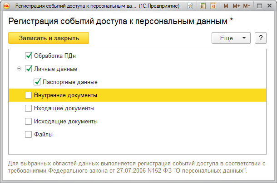The image size is (277, 183).
Task: Open the calculator from title bar
Action: (x=203, y=6)
